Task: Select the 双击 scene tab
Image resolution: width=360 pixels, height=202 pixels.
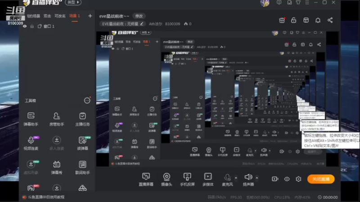Action: click(47, 16)
